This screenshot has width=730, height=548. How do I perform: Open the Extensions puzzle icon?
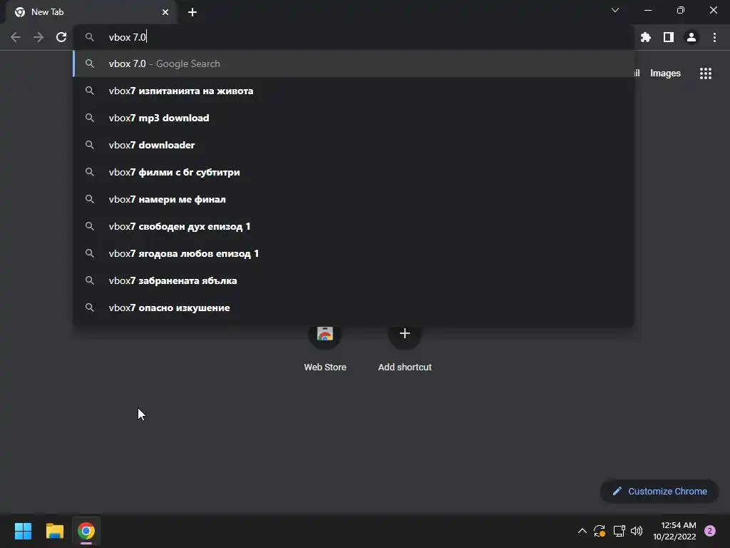pos(646,37)
